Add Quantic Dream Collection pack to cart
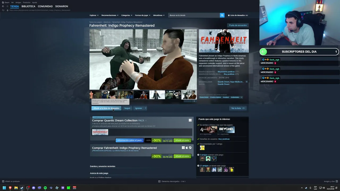The image size is (340, 191). tap(182, 140)
